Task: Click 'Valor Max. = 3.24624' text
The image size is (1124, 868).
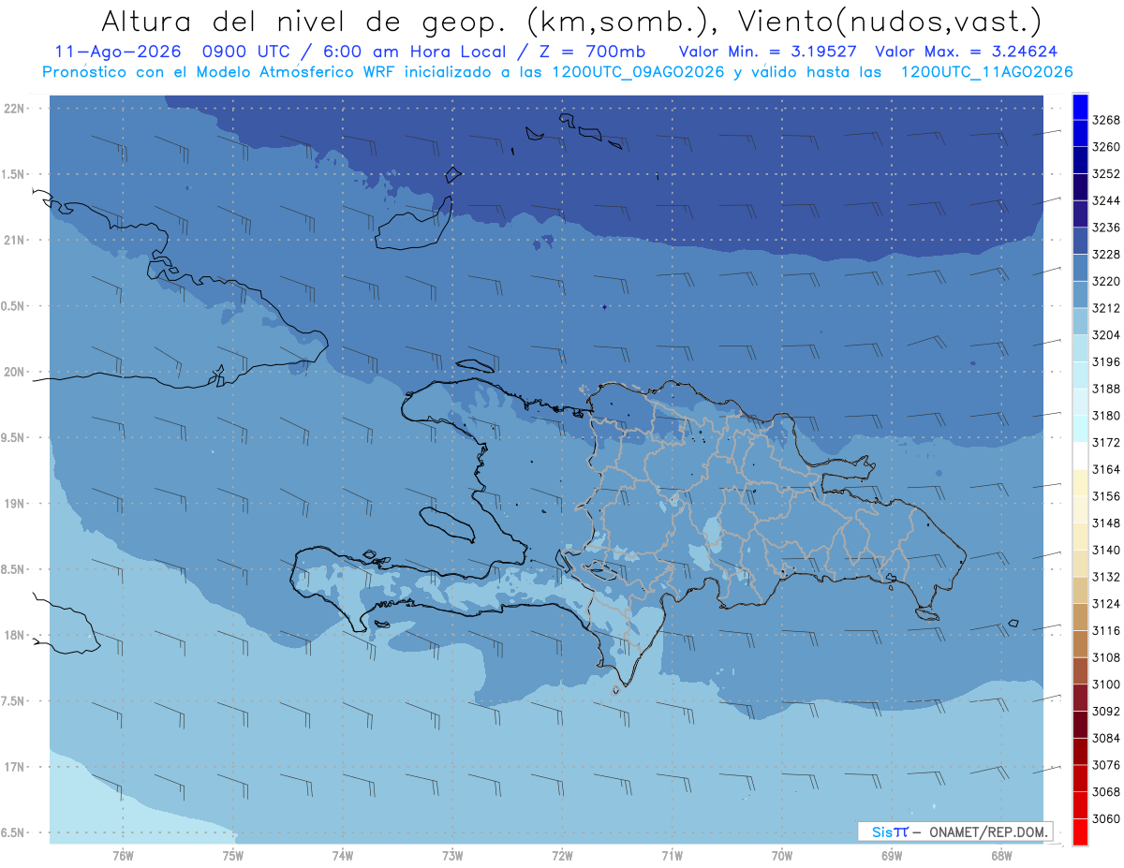Action: [968, 51]
